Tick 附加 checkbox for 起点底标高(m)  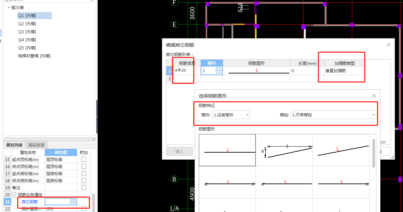click(84, 173)
